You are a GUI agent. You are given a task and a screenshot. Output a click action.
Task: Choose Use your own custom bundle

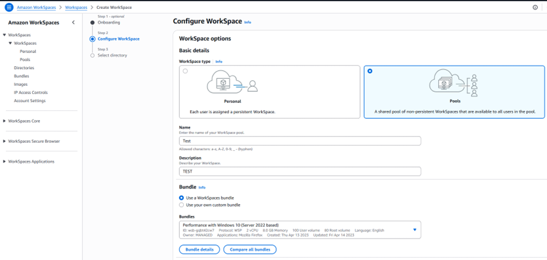[x=181, y=205]
